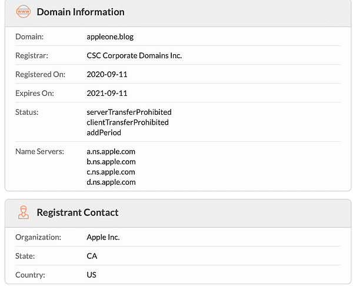
Task: Click name server a.ns.apple.com
Action: (x=111, y=151)
